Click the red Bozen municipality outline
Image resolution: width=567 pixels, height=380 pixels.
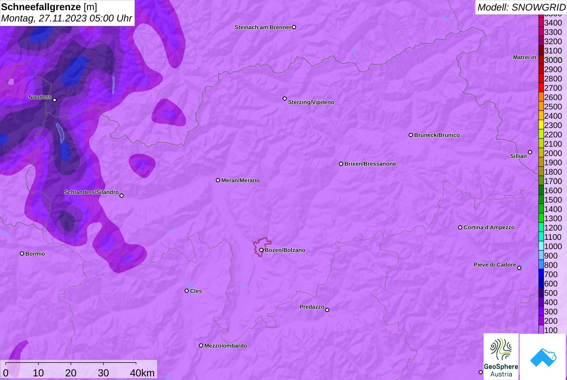(262, 246)
